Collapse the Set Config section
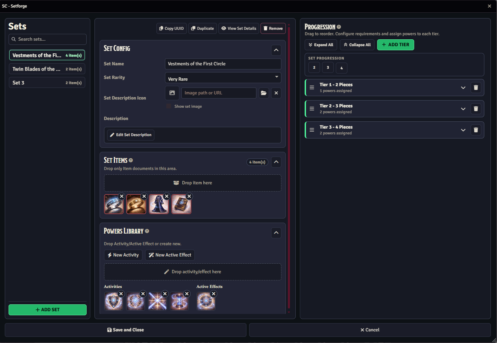This screenshot has width=497, height=343. point(276,50)
